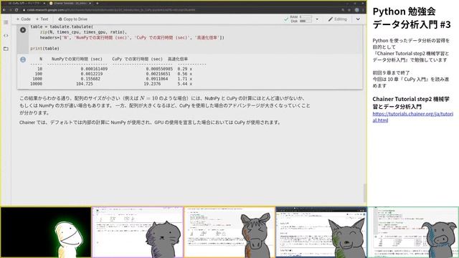Open the browser profile avatar
This screenshot has height=258, width=459.
coord(356,9)
